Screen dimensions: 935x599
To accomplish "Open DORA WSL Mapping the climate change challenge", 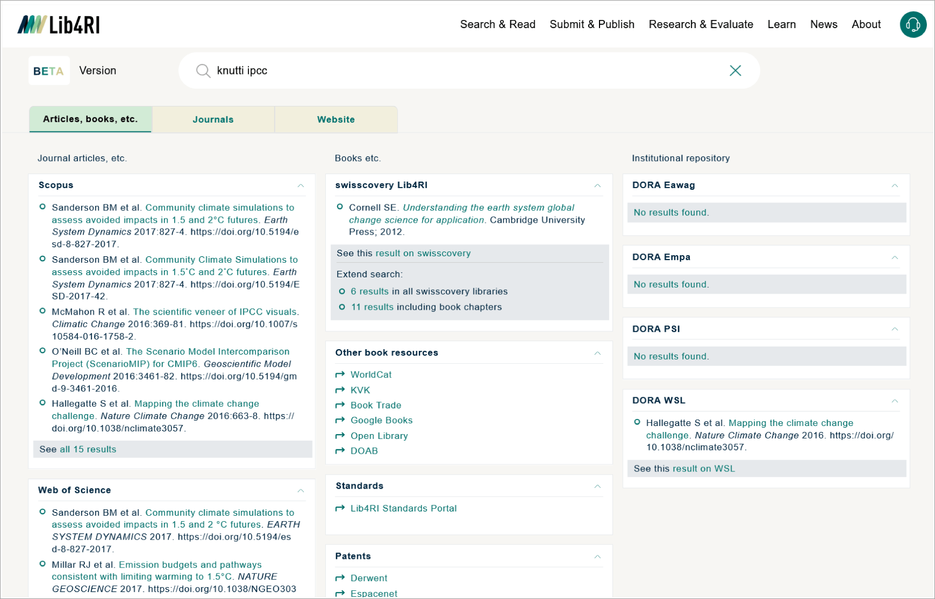I will [x=749, y=429].
